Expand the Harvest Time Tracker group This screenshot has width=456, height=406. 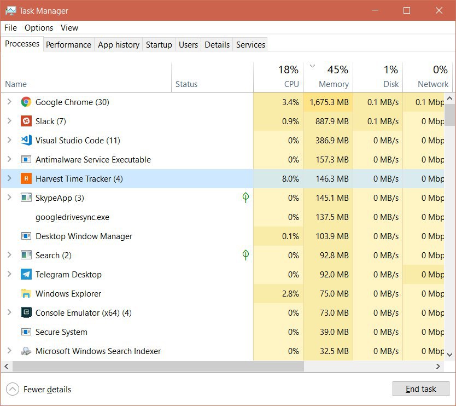[x=9, y=178]
